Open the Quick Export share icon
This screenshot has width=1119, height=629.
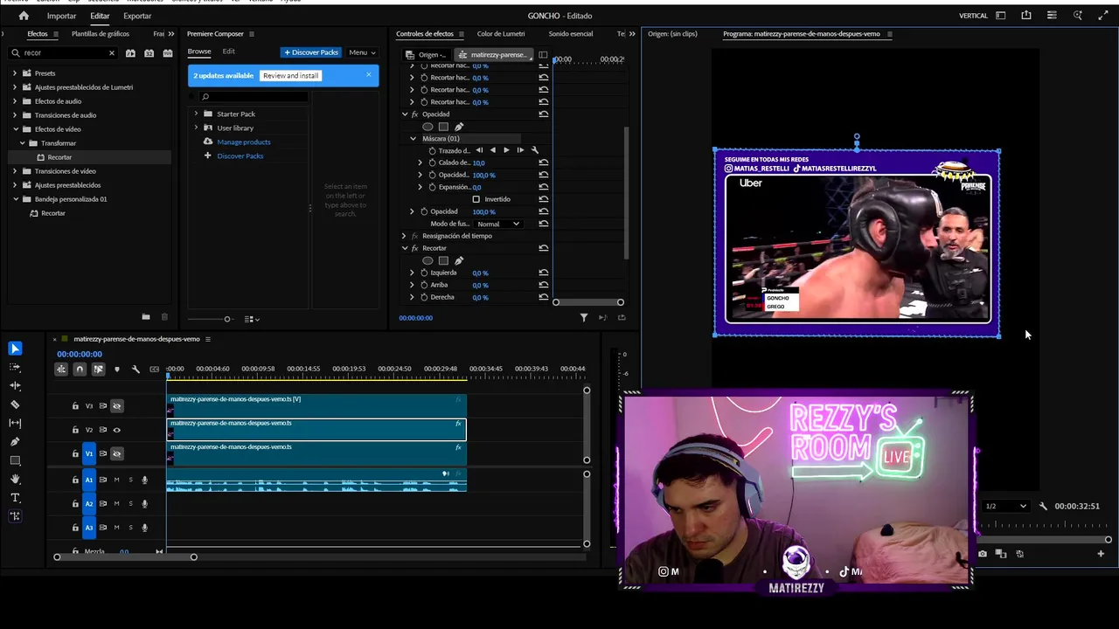(x=1026, y=16)
